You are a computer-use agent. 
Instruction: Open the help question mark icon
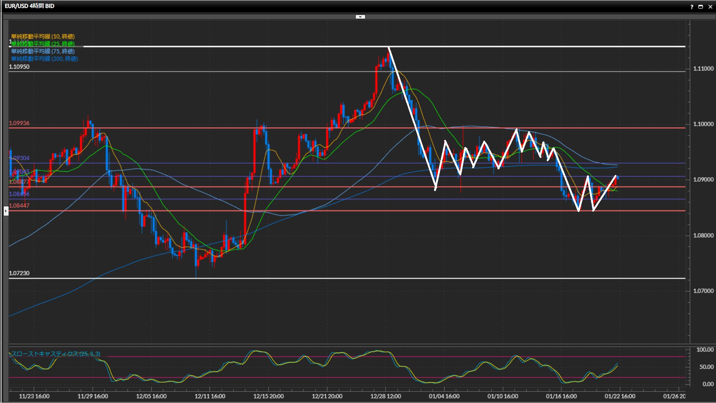pyautogui.click(x=692, y=7)
